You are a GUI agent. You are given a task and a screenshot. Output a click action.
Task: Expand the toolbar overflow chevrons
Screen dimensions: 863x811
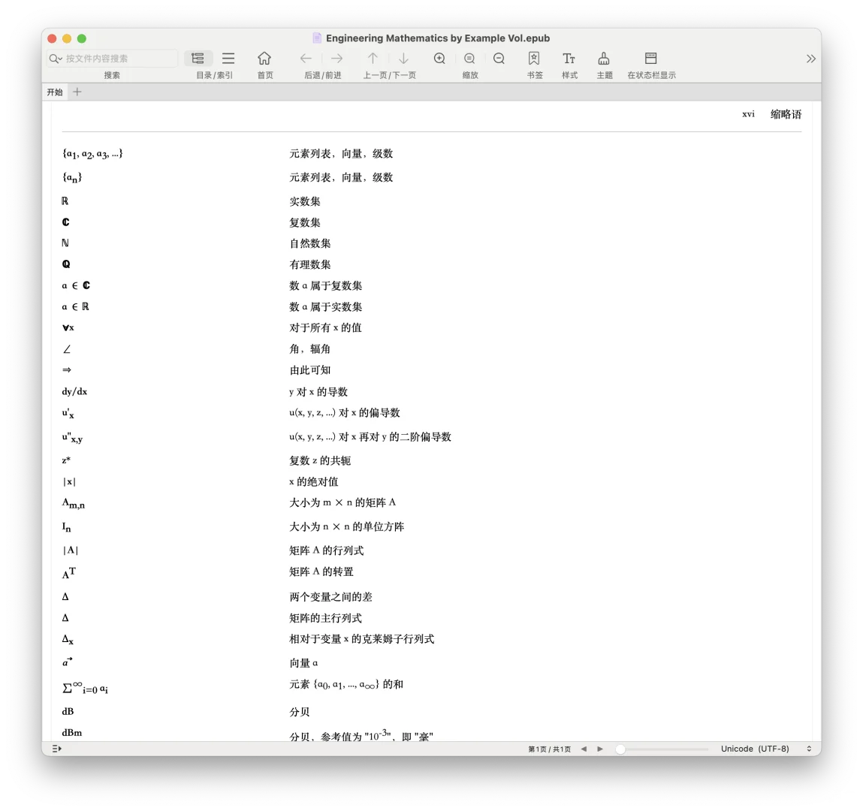click(x=810, y=59)
